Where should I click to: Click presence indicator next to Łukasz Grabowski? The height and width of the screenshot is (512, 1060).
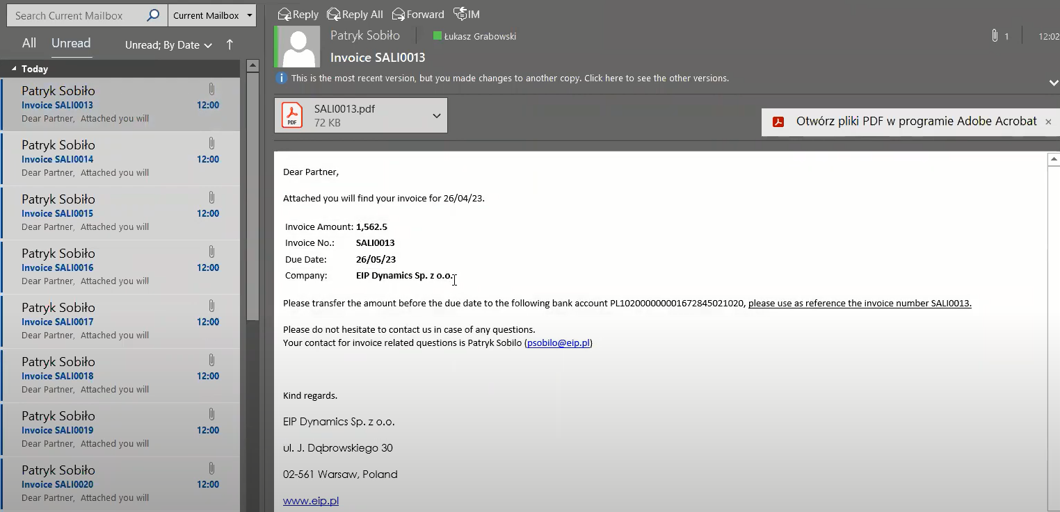click(x=437, y=36)
